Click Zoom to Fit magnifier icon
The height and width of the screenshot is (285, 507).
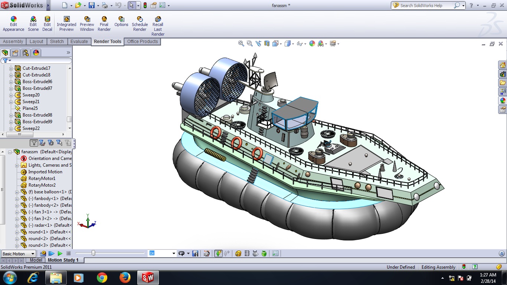(241, 43)
